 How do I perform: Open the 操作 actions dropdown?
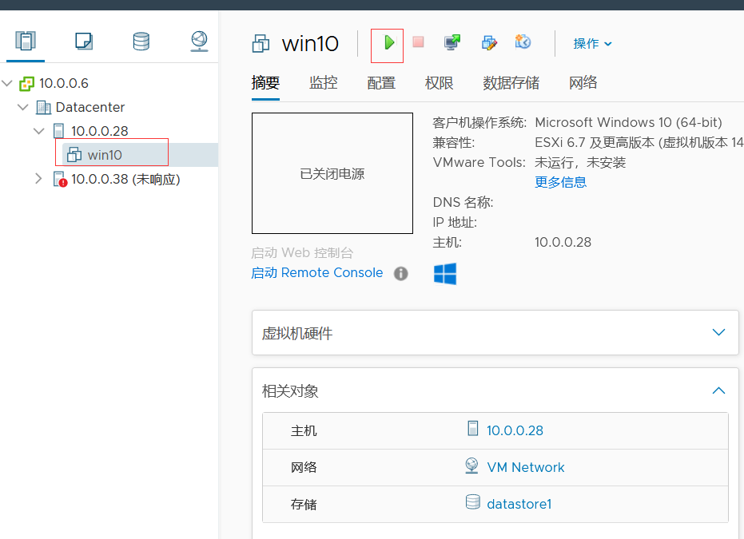pyautogui.click(x=593, y=44)
